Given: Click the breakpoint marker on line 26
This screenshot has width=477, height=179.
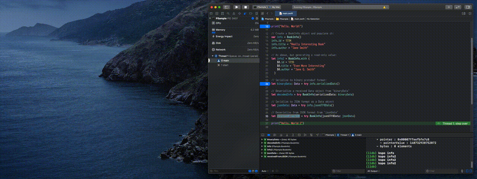Looking at the screenshot, I should click(x=266, y=84).
